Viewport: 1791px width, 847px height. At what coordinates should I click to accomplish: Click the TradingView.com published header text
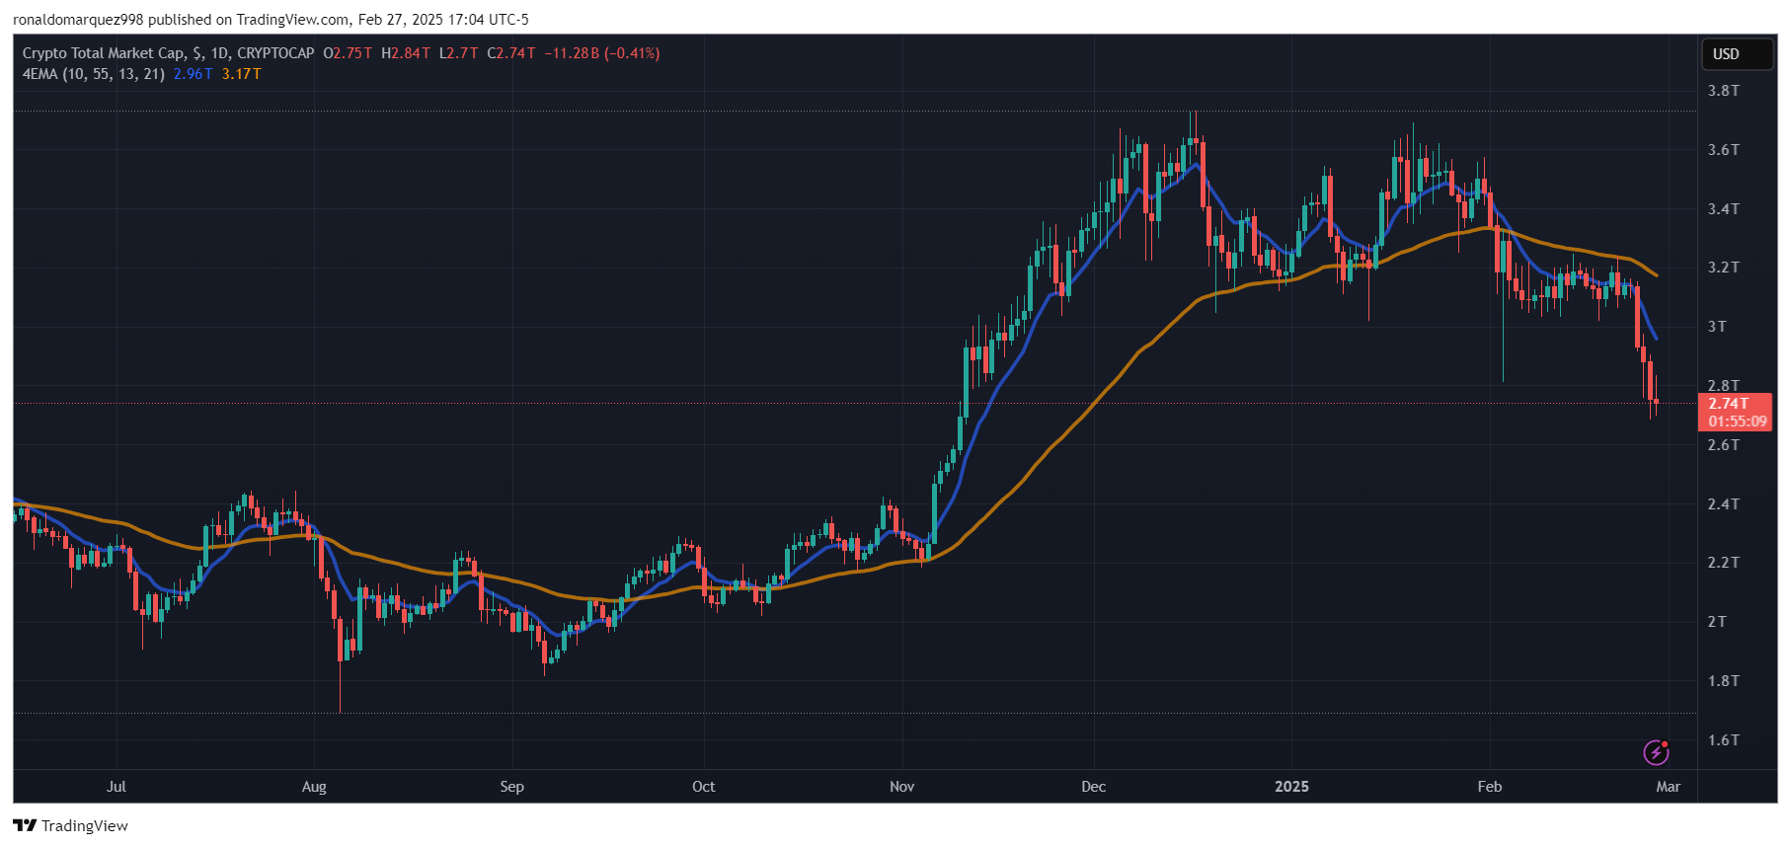[291, 20]
